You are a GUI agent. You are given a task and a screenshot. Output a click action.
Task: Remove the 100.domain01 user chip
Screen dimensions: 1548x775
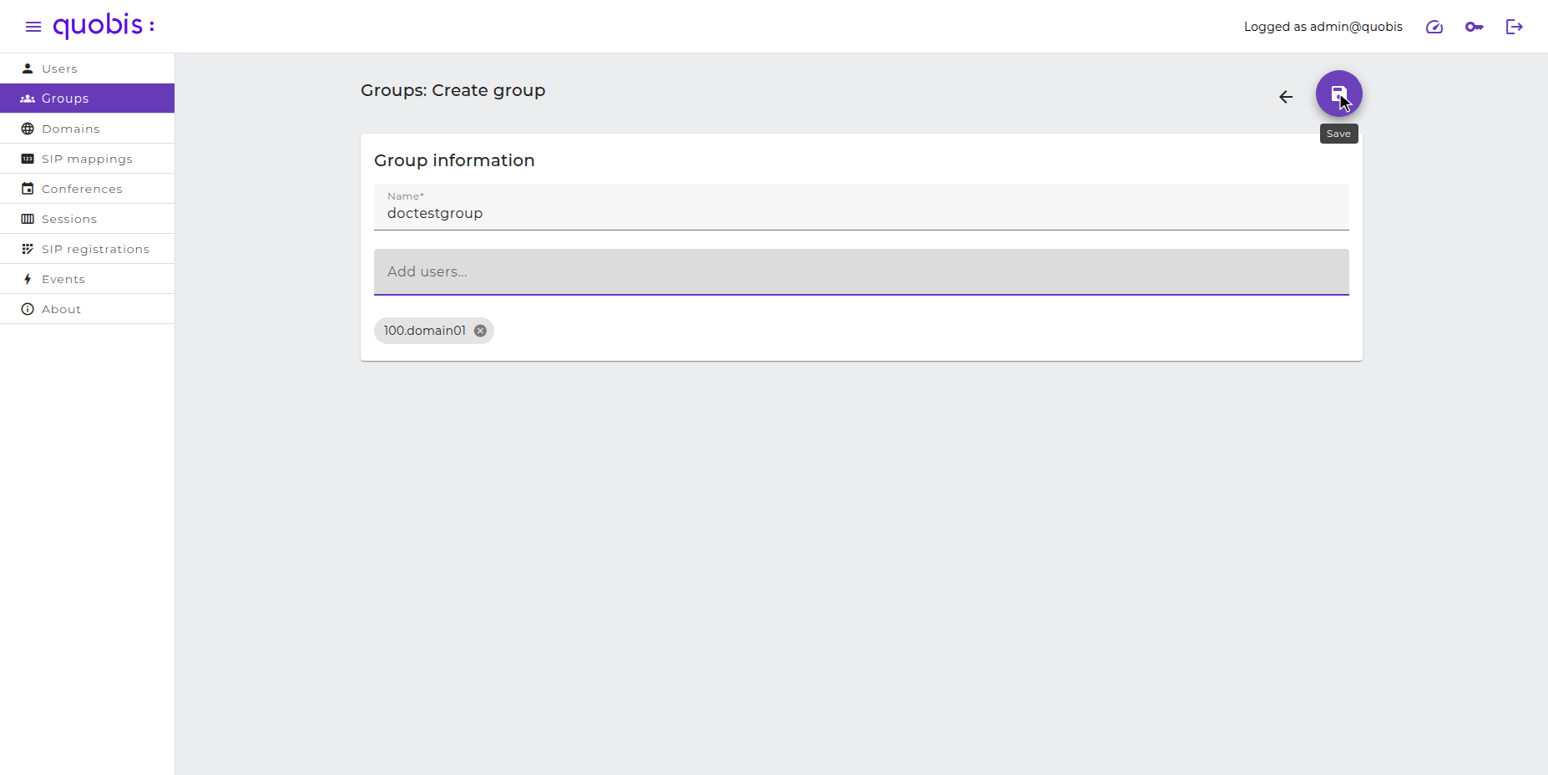point(480,331)
